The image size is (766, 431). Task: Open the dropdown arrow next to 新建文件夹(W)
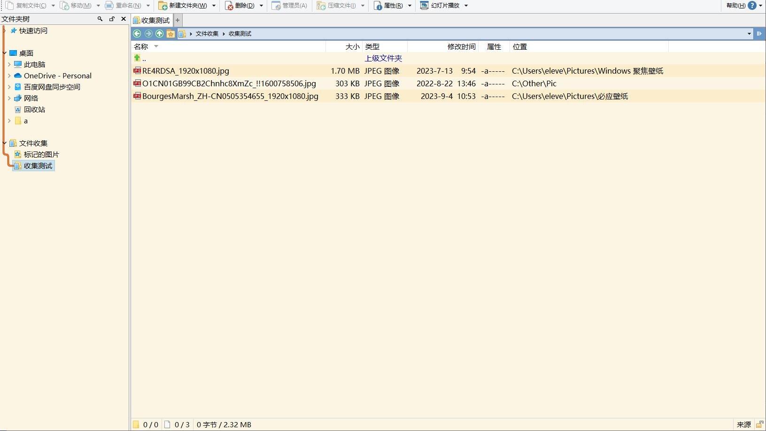point(214,6)
